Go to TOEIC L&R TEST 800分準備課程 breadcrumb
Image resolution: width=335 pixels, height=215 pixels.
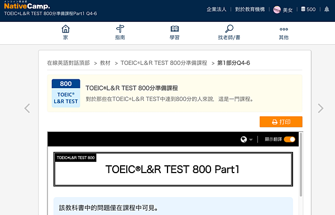tap(164, 63)
